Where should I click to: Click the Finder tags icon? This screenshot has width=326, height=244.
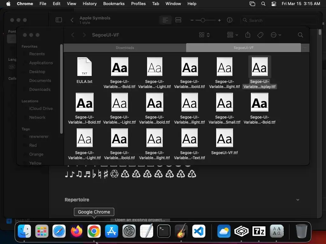pyautogui.click(x=260, y=35)
